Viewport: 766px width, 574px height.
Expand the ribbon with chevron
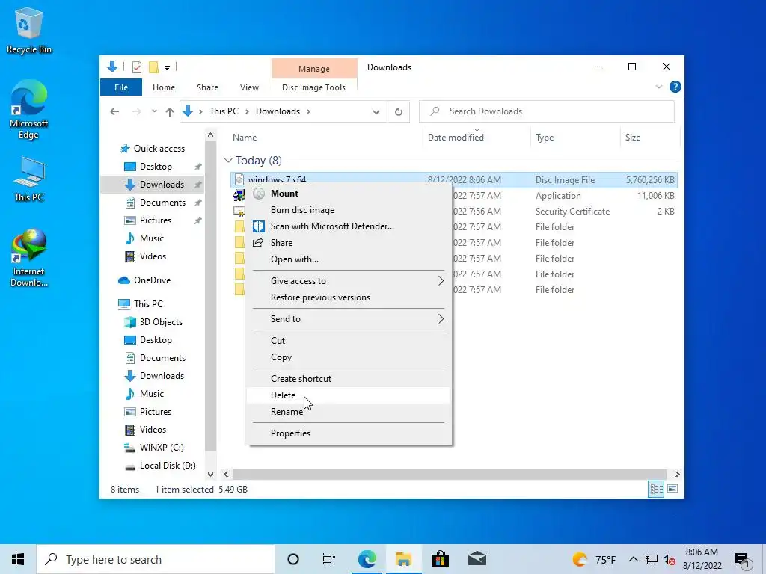tap(658, 87)
